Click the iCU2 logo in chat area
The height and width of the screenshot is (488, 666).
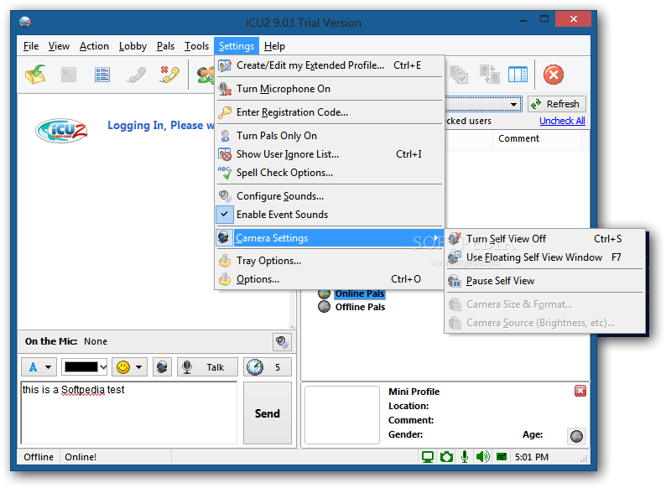61,130
